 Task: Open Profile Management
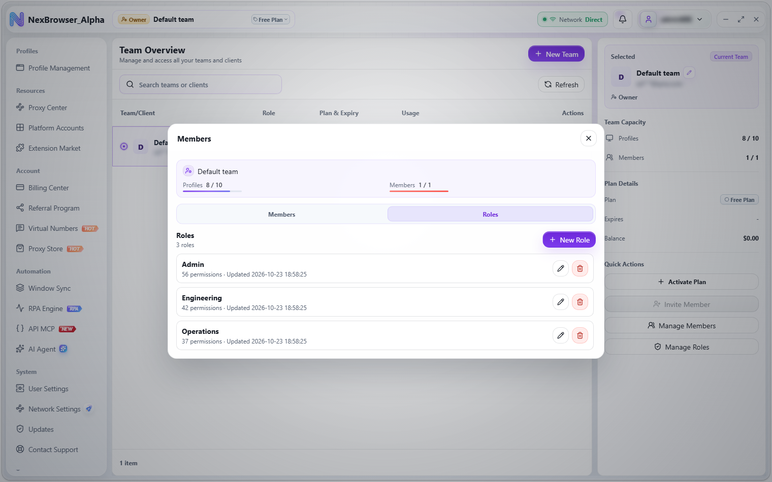[x=53, y=68]
